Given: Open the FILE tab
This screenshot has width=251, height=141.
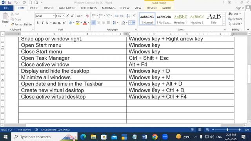Looking at the screenshot, I should coord(7,8).
